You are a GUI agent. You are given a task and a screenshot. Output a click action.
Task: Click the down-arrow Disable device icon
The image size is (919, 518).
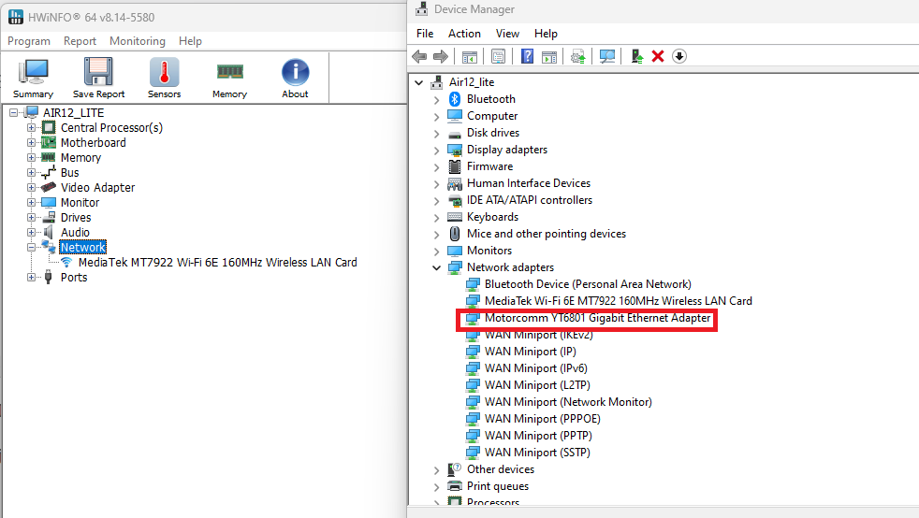click(678, 56)
